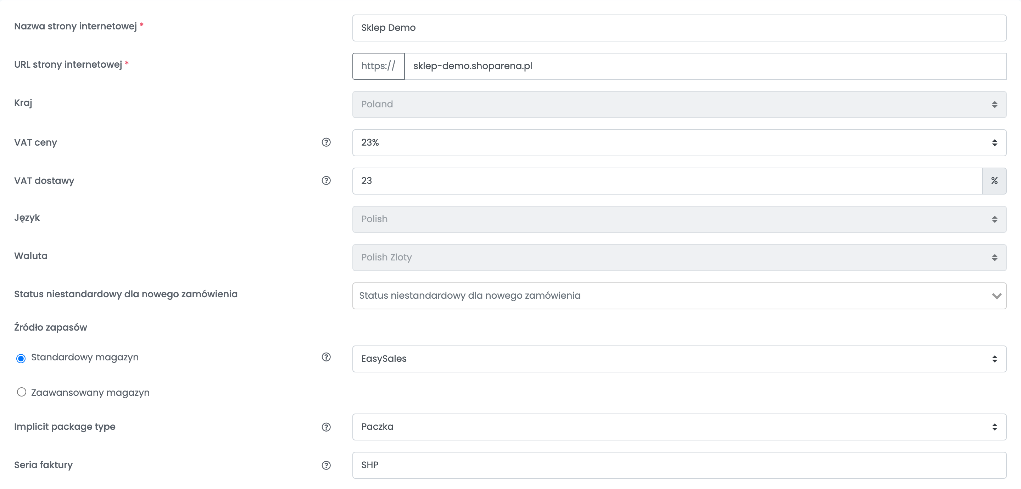
Task: Click help icon beside Standardowy magazyn
Action: 326,357
